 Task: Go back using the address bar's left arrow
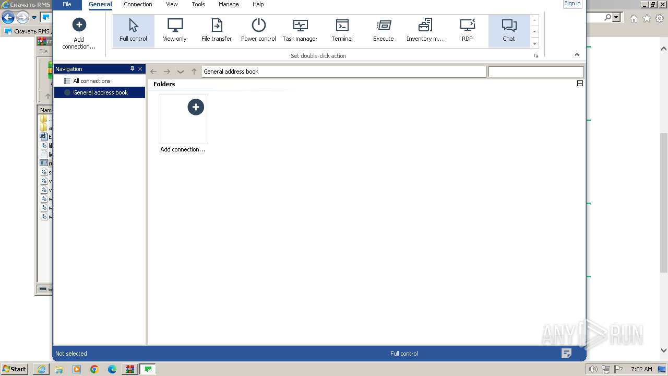click(x=153, y=72)
